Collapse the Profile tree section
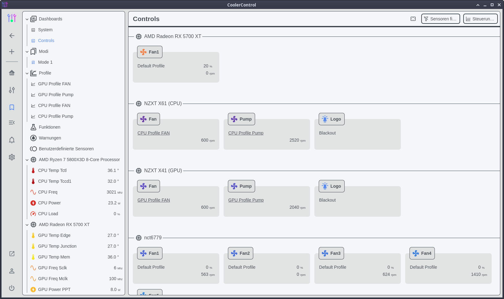 (27, 73)
